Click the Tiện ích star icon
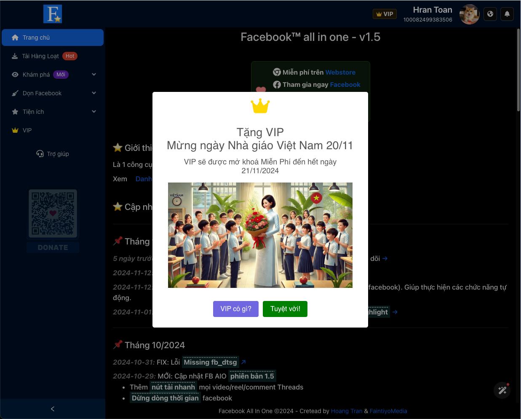The height and width of the screenshot is (419, 521). click(15, 112)
